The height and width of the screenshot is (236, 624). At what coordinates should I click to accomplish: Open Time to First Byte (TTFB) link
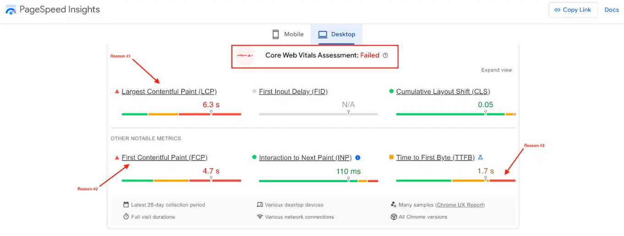point(435,157)
